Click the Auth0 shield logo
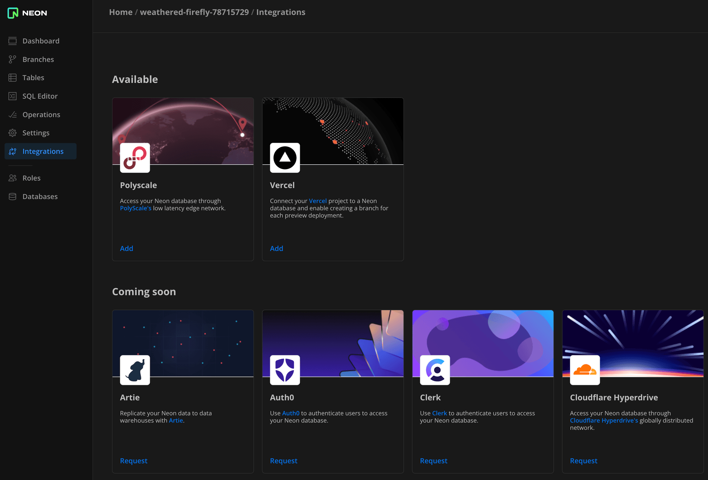This screenshot has width=708, height=480. (285, 370)
